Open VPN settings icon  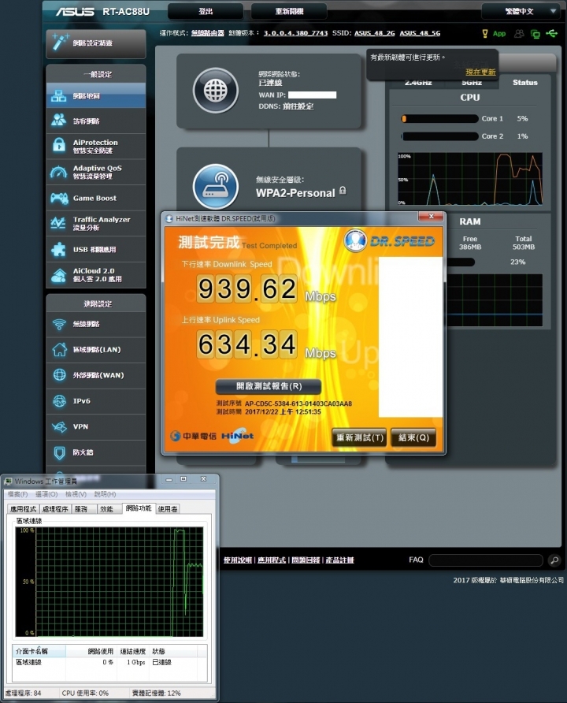click(59, 426)
